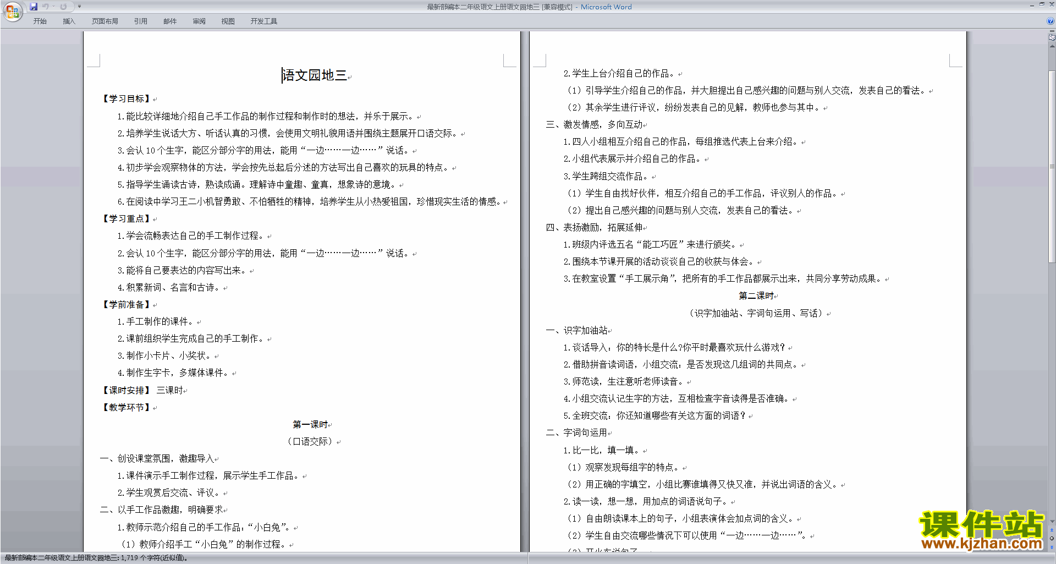The height and width of the screenshot is (564, 1056).
Task: Click the line 3.学生跨组交流作品。
Action: 607,177
